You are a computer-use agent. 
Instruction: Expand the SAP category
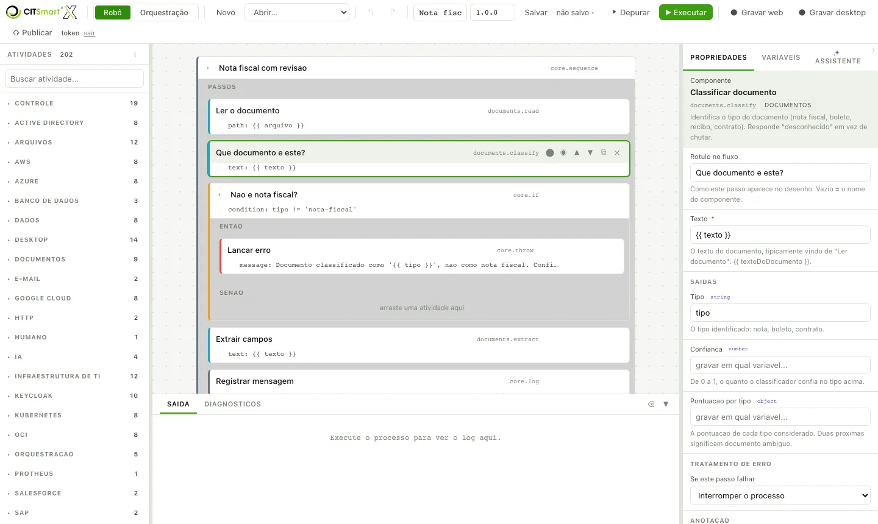[73, 513]
